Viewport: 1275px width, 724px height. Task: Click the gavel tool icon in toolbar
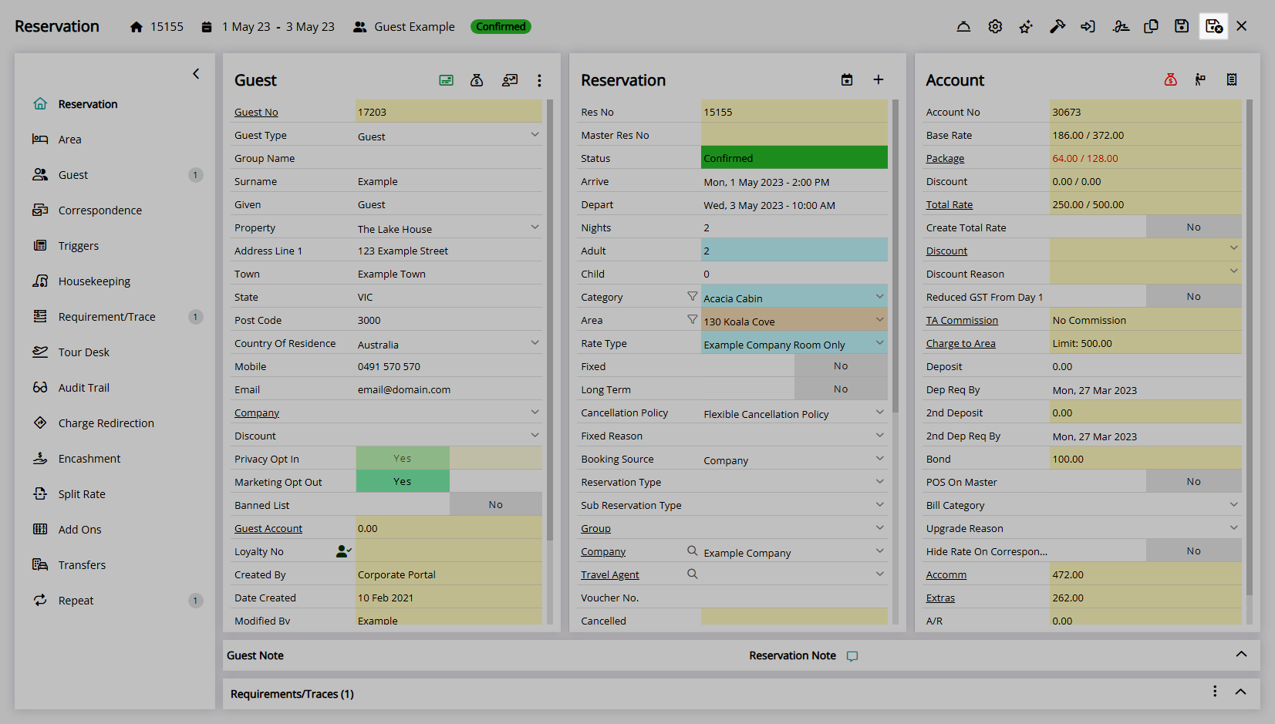tap(1057, 26)
